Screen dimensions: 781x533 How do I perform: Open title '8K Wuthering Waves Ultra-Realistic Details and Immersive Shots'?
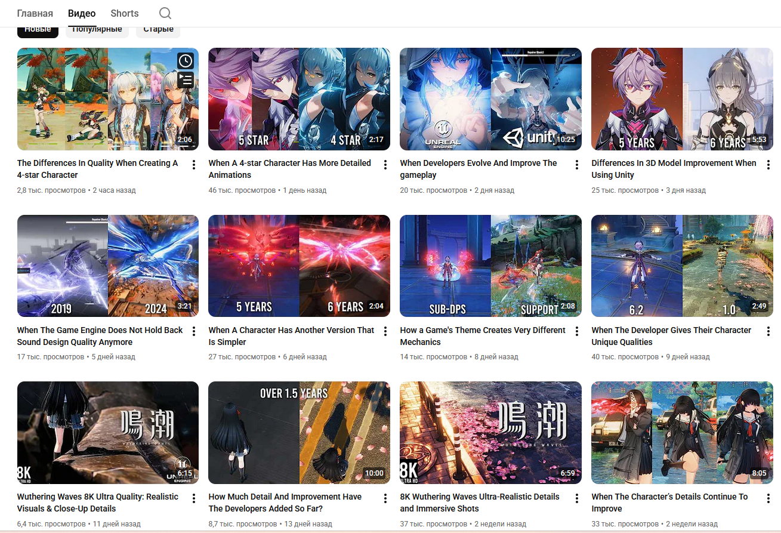(480, 503)
